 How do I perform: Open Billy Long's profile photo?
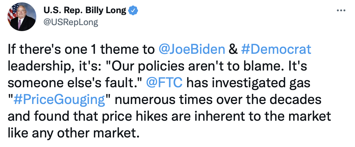[22, 17]
